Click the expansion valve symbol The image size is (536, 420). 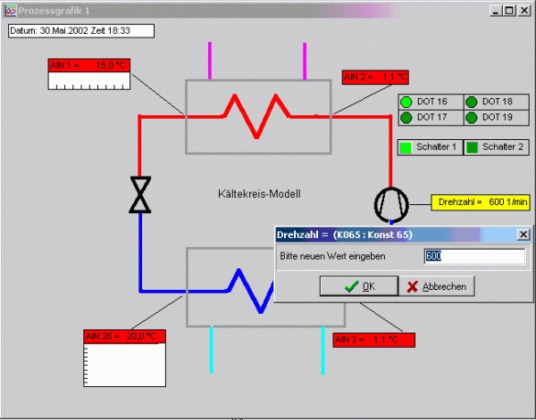(140, 194)
